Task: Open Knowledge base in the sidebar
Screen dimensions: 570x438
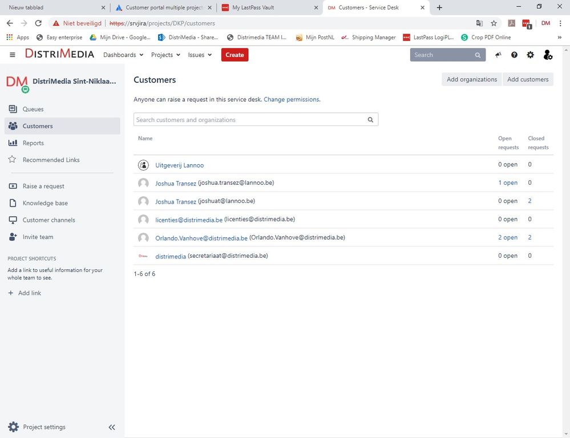Action: pos(62,203)
